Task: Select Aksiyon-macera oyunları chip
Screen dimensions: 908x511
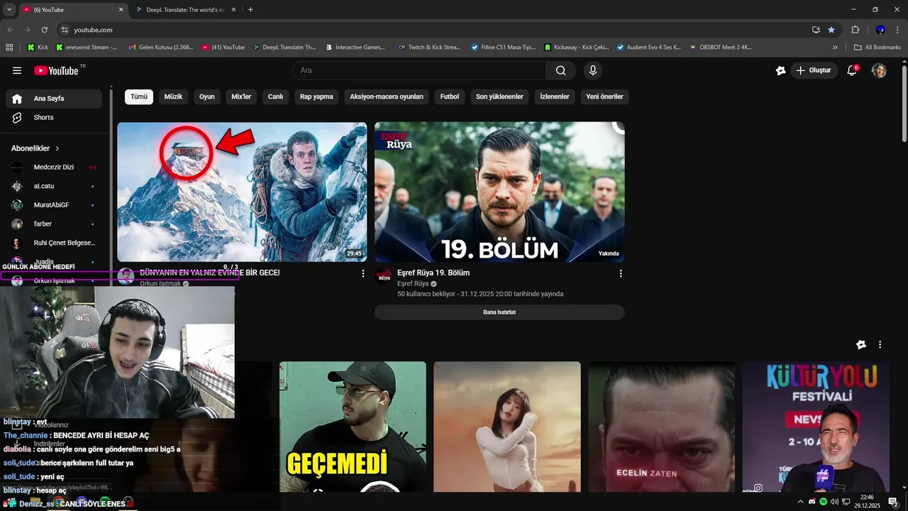Action: click(x=387, y=97)
